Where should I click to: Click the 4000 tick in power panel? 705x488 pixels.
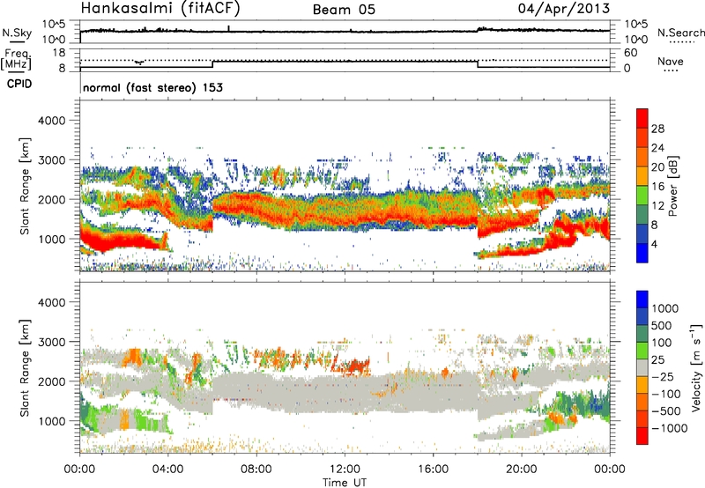pos(51,121)
